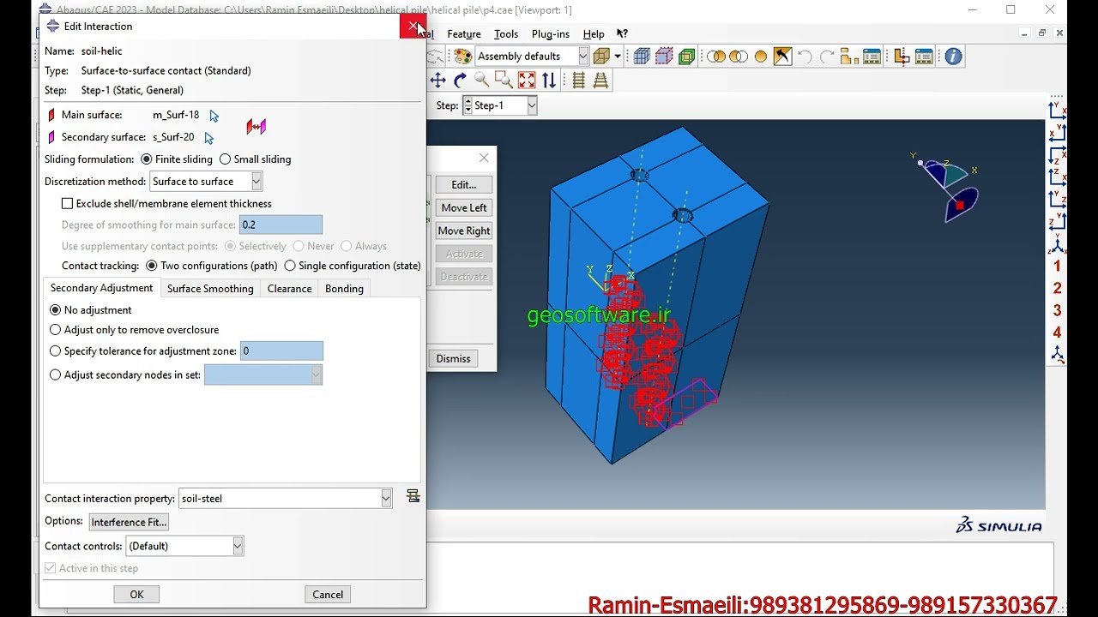Click the solid orange circle display icon
Viewport: 1098px width, 617px height.
pyautogui.click(x=760, y=57)
